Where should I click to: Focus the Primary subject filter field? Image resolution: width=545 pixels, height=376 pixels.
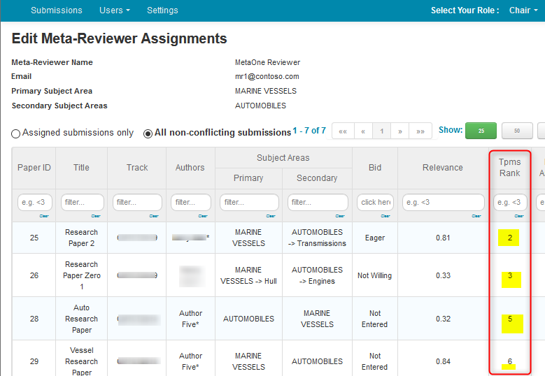249,202
